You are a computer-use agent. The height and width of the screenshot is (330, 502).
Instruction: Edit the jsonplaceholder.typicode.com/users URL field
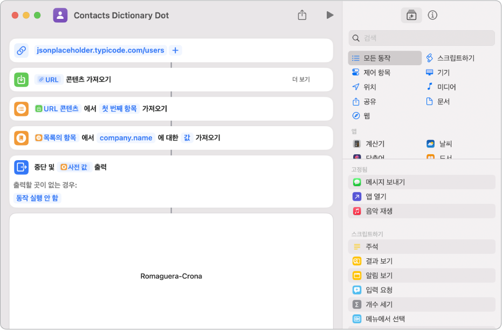[100, 50]
